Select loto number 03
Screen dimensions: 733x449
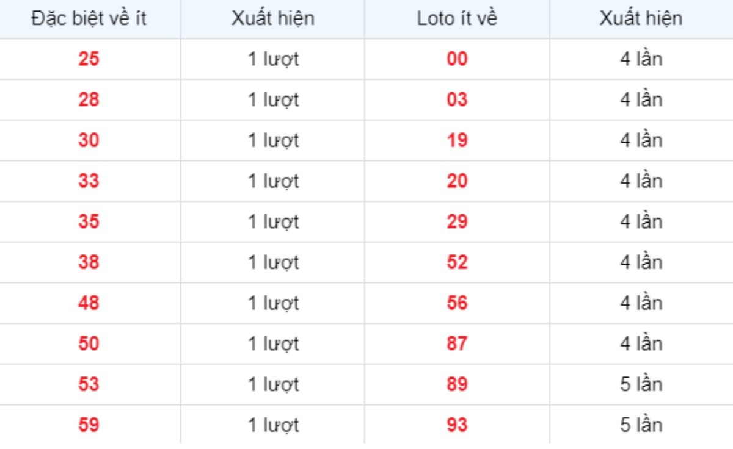click(457, 100)
